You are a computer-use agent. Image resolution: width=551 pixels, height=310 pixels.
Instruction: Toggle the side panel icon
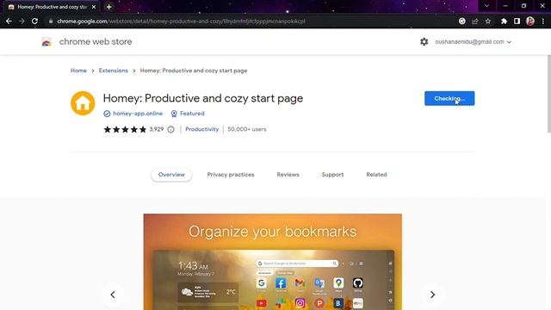coord(517,21)
